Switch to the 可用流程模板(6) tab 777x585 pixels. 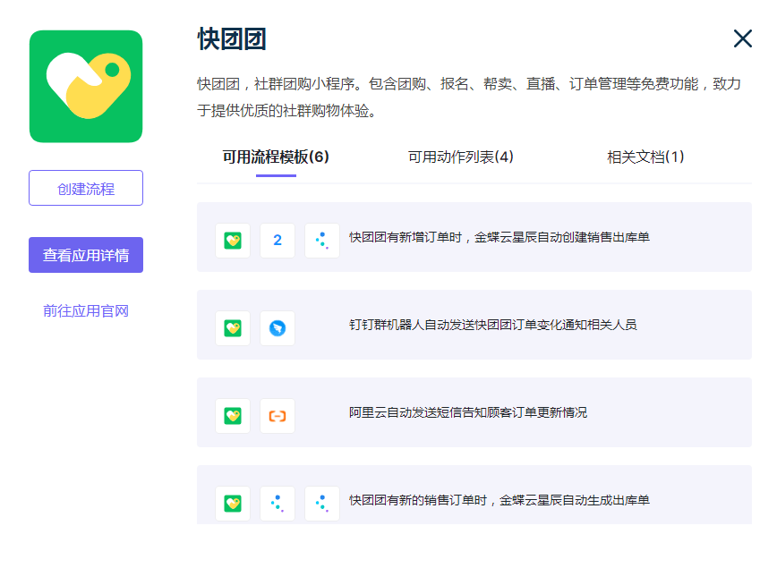(x=276, y=157)
